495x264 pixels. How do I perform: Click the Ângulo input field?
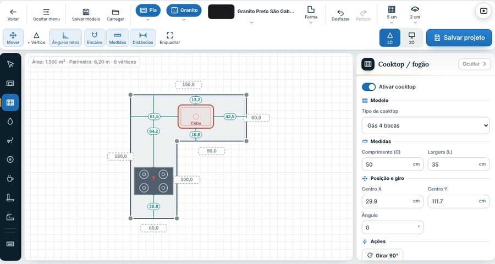(x=392, y=228)
